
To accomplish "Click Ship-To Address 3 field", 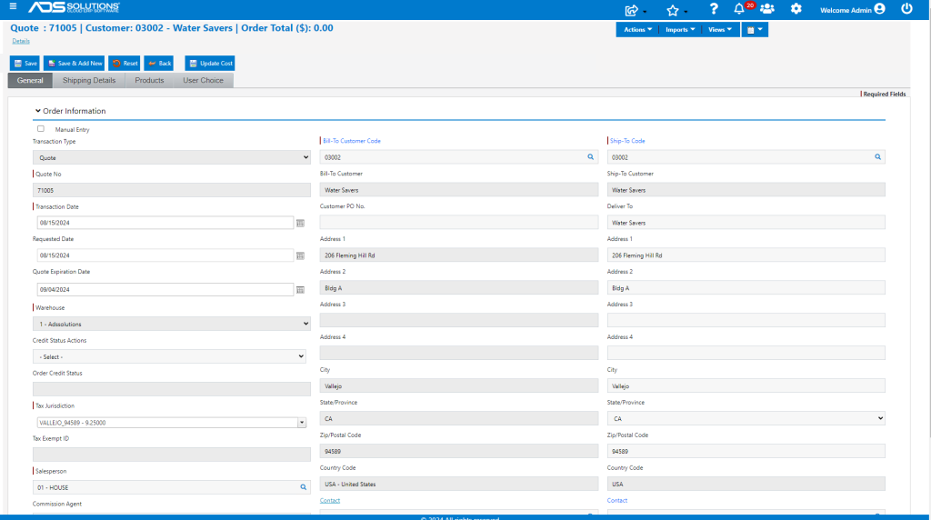I will pyautogui.click(x=746, y=320).
